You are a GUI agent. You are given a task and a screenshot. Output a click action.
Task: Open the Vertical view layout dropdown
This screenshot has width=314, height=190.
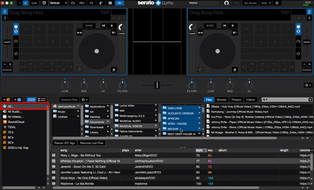coord(58,3)
